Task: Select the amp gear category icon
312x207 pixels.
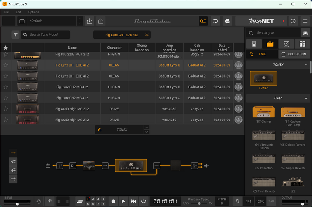Action: tap(270, 44)
